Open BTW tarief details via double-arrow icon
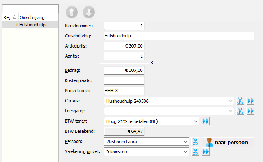 pyautogui.click(x=206, y=121)
